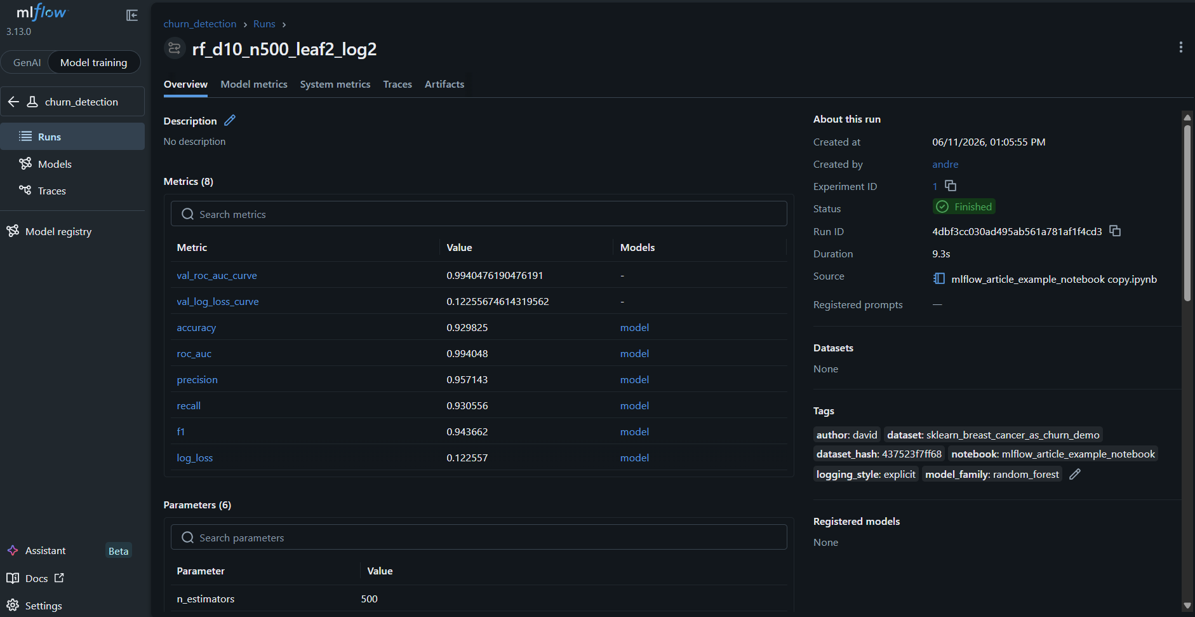Viewport: 1195px width, 617px height.
Task: Click the run icon next to rf_d10_n500_leaf2_log2
Action: [175, 48]
